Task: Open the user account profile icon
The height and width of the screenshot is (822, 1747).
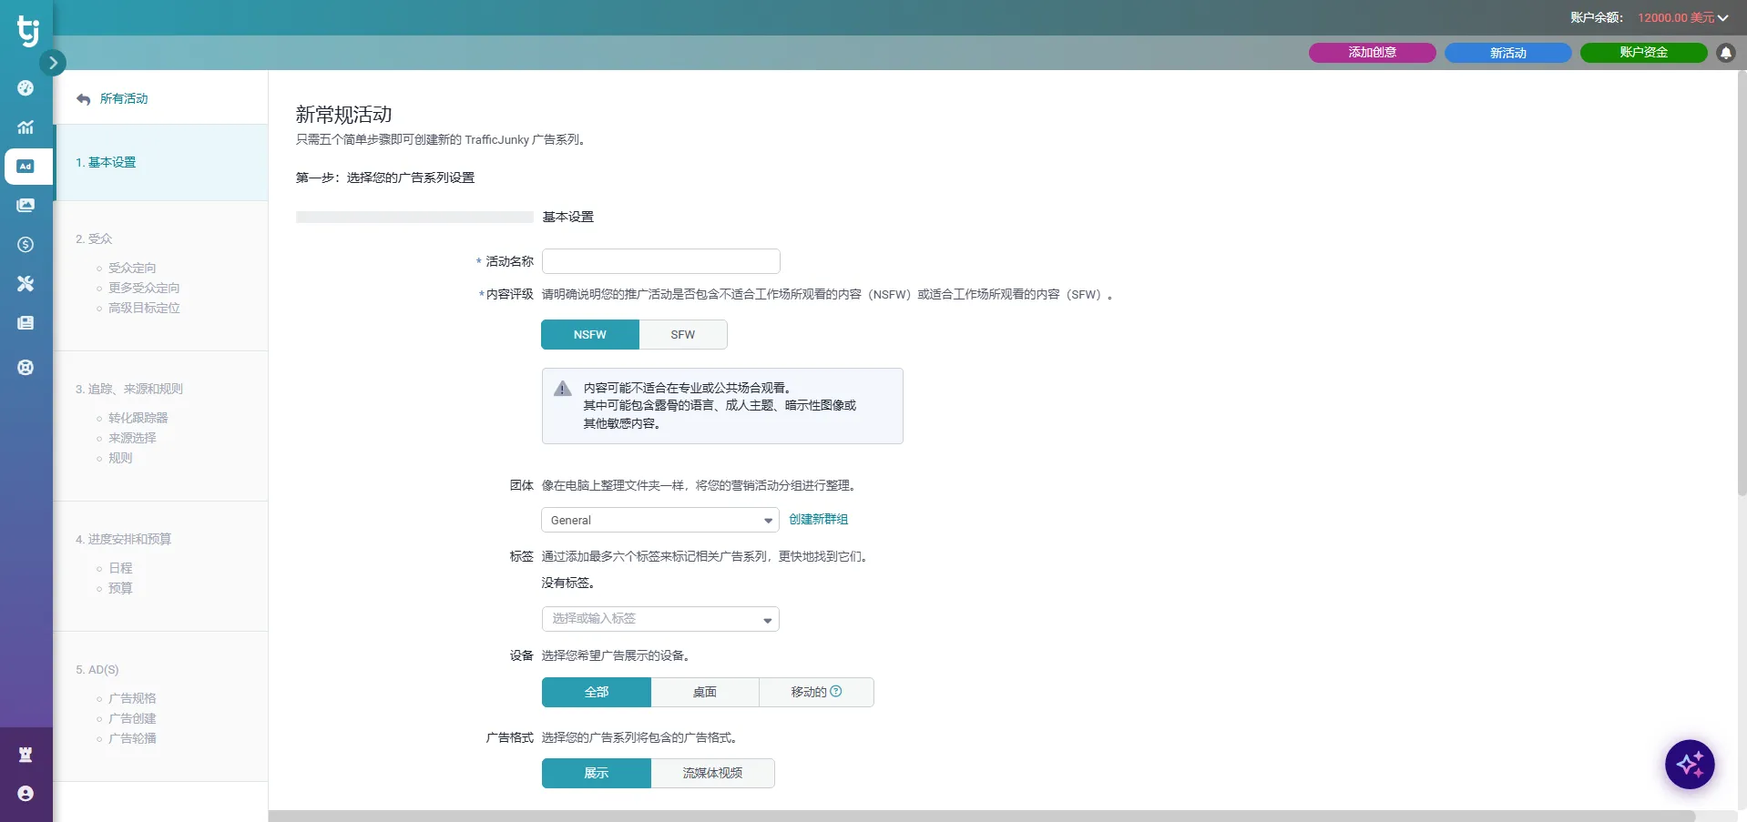Action: 26,794
